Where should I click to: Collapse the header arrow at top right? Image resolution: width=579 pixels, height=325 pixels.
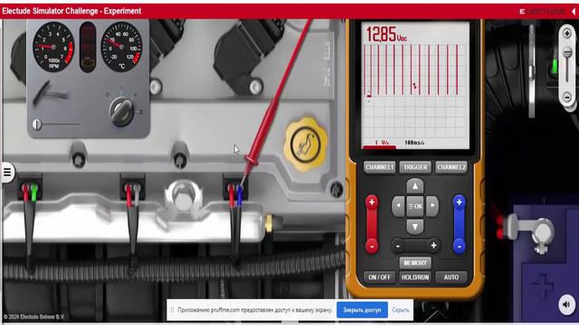(574, 12)
